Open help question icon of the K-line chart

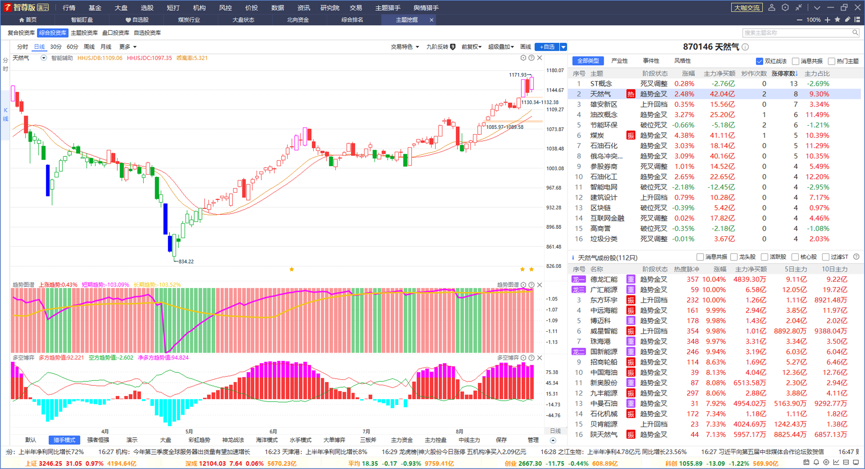[531, 58]
